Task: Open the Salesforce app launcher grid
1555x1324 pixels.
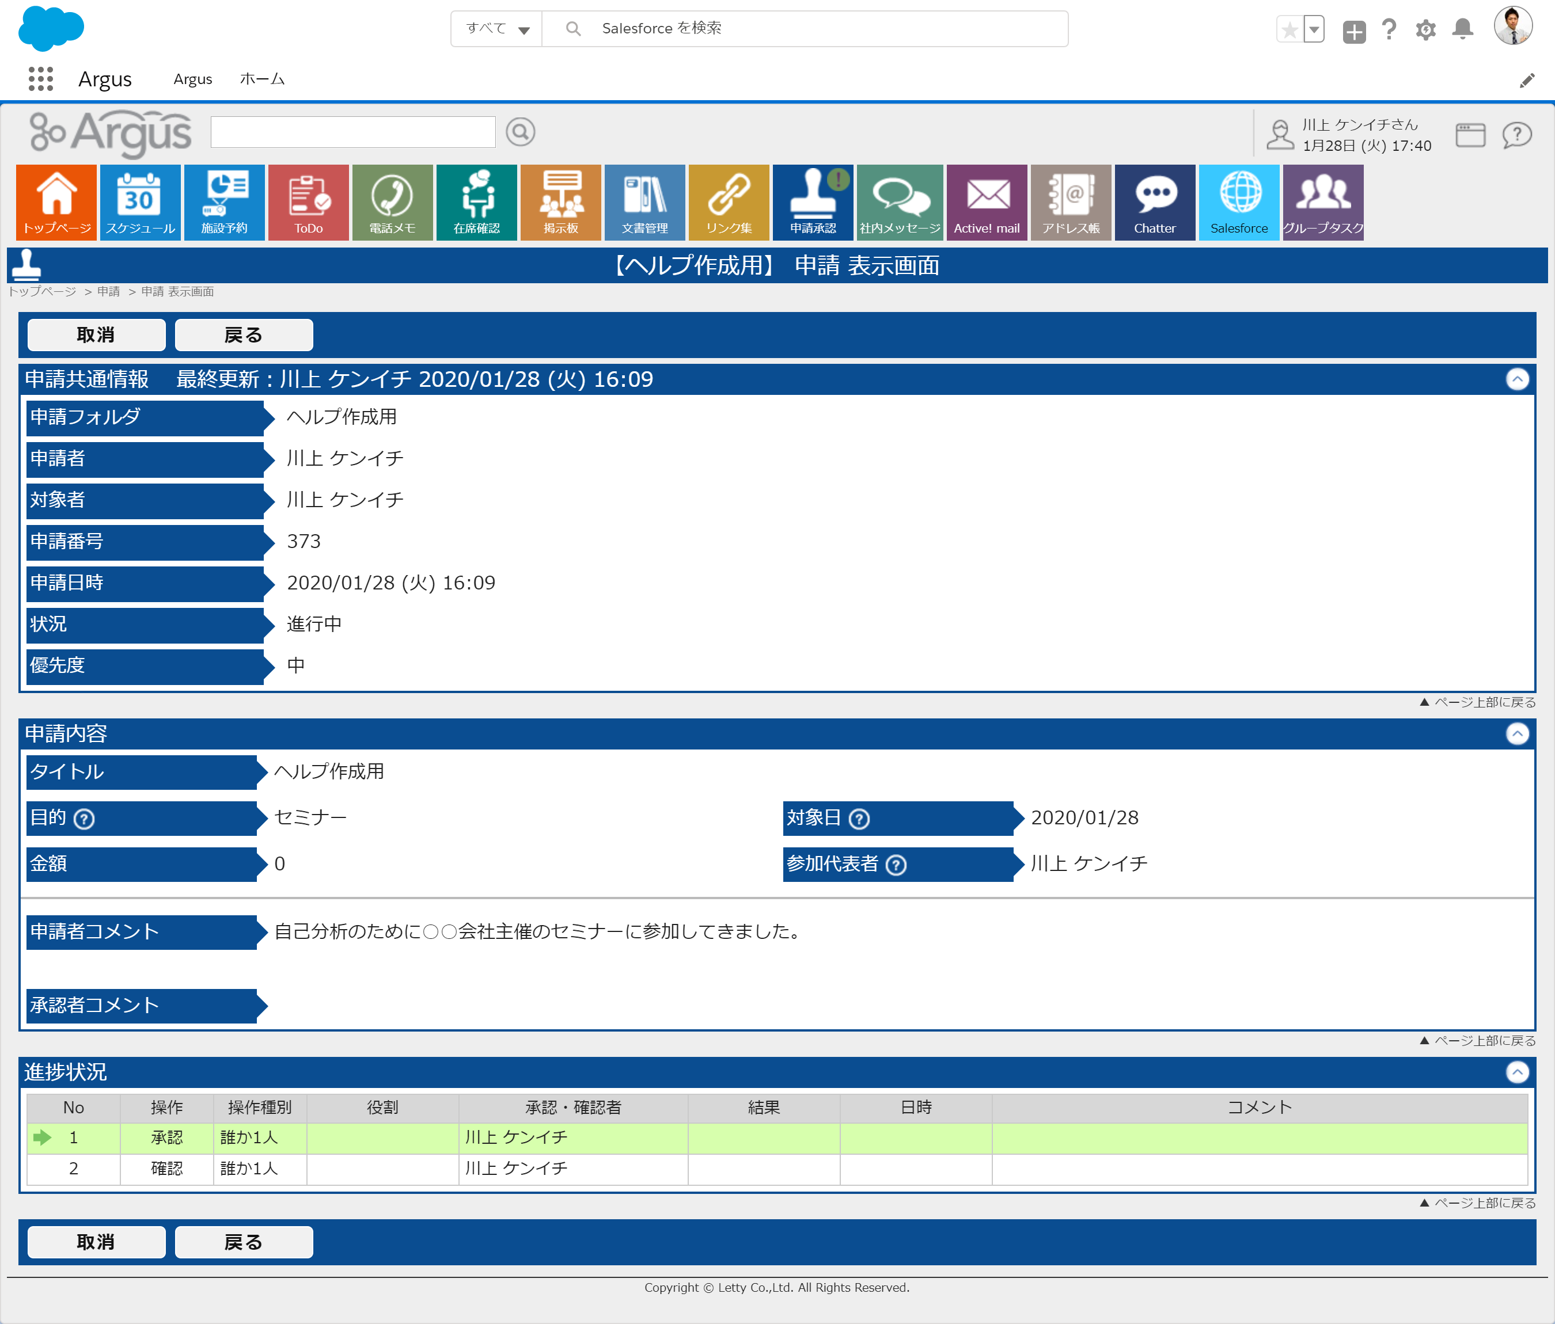Action: point(40,79)
